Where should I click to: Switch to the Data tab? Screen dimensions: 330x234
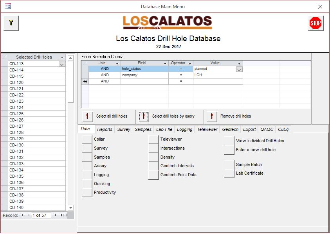(x=85, y=129)
